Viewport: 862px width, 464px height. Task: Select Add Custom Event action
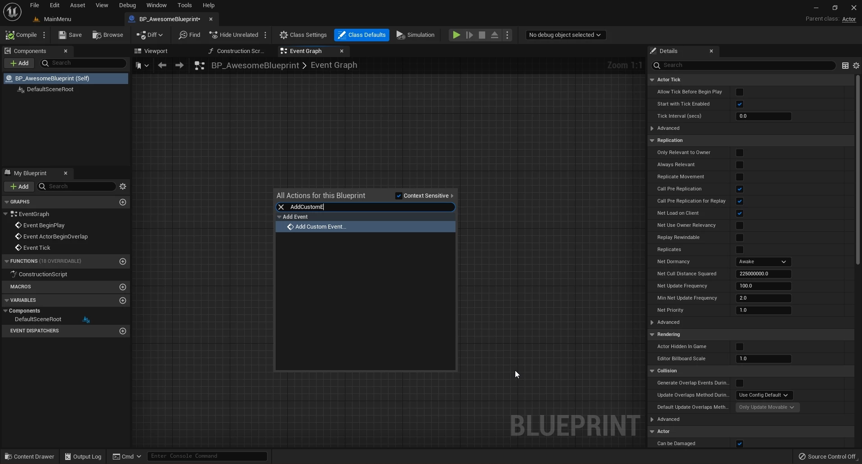tap(321, 227)
